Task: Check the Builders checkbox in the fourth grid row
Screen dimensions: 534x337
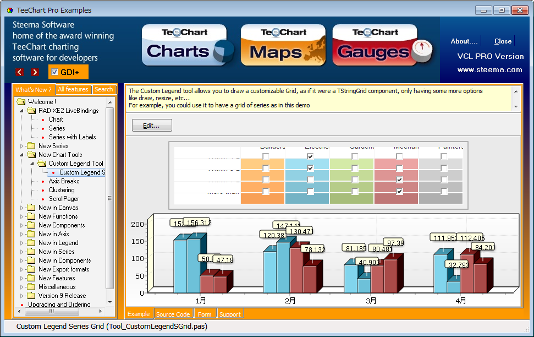Action: point(266,192)
